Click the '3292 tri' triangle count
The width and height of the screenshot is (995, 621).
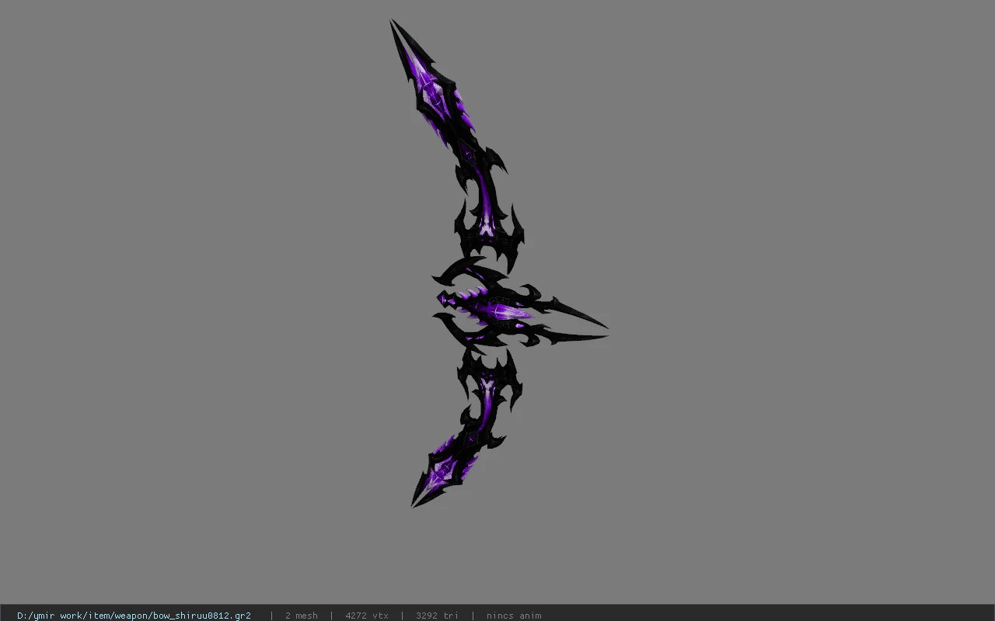[x=437, y=616]
